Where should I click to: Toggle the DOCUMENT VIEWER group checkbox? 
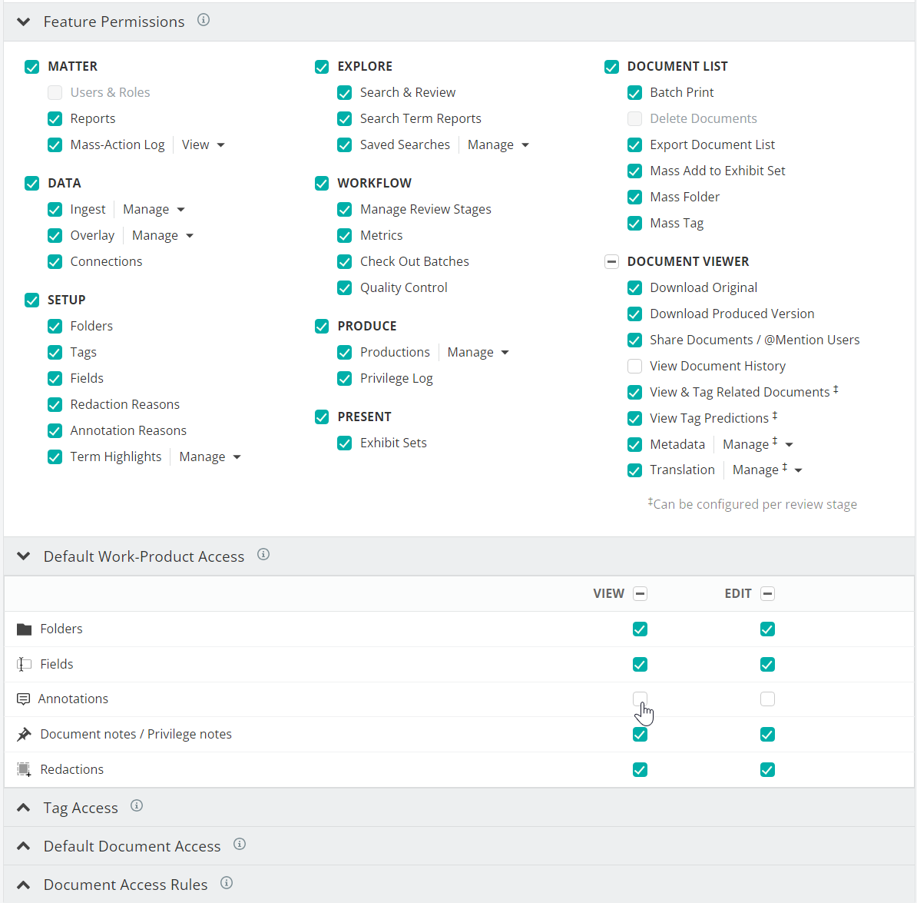pos(612,261)
